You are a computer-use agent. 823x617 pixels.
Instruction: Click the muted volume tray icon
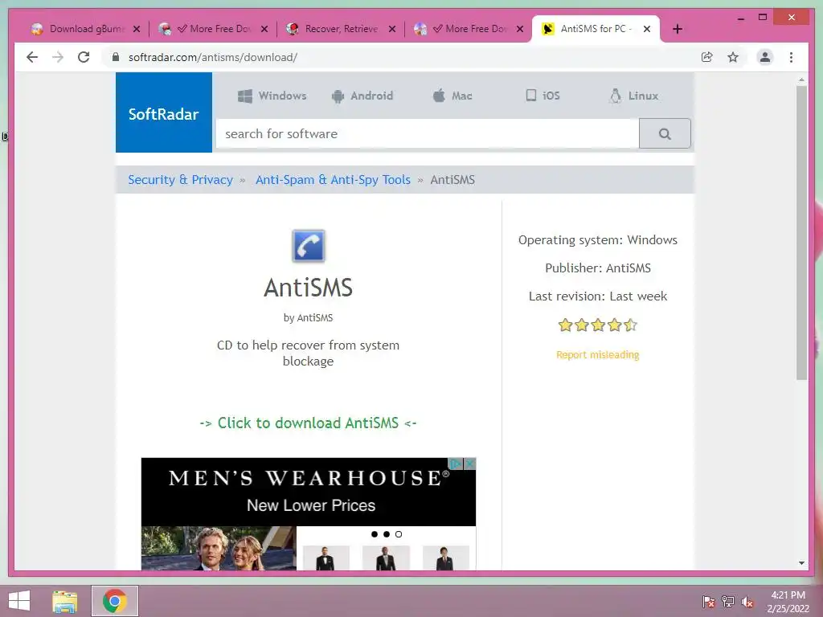[x=747, y=602]
